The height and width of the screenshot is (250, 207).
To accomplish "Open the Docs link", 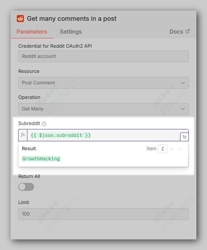I will pyautogui.click(x=176, y=31).
